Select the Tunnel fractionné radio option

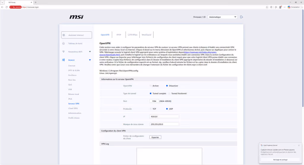click(169, 93)
